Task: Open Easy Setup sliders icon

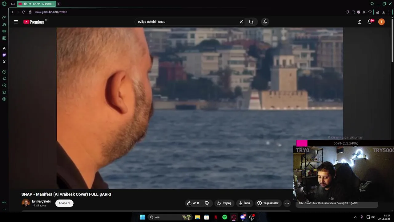Action: (x=389, y=12)
